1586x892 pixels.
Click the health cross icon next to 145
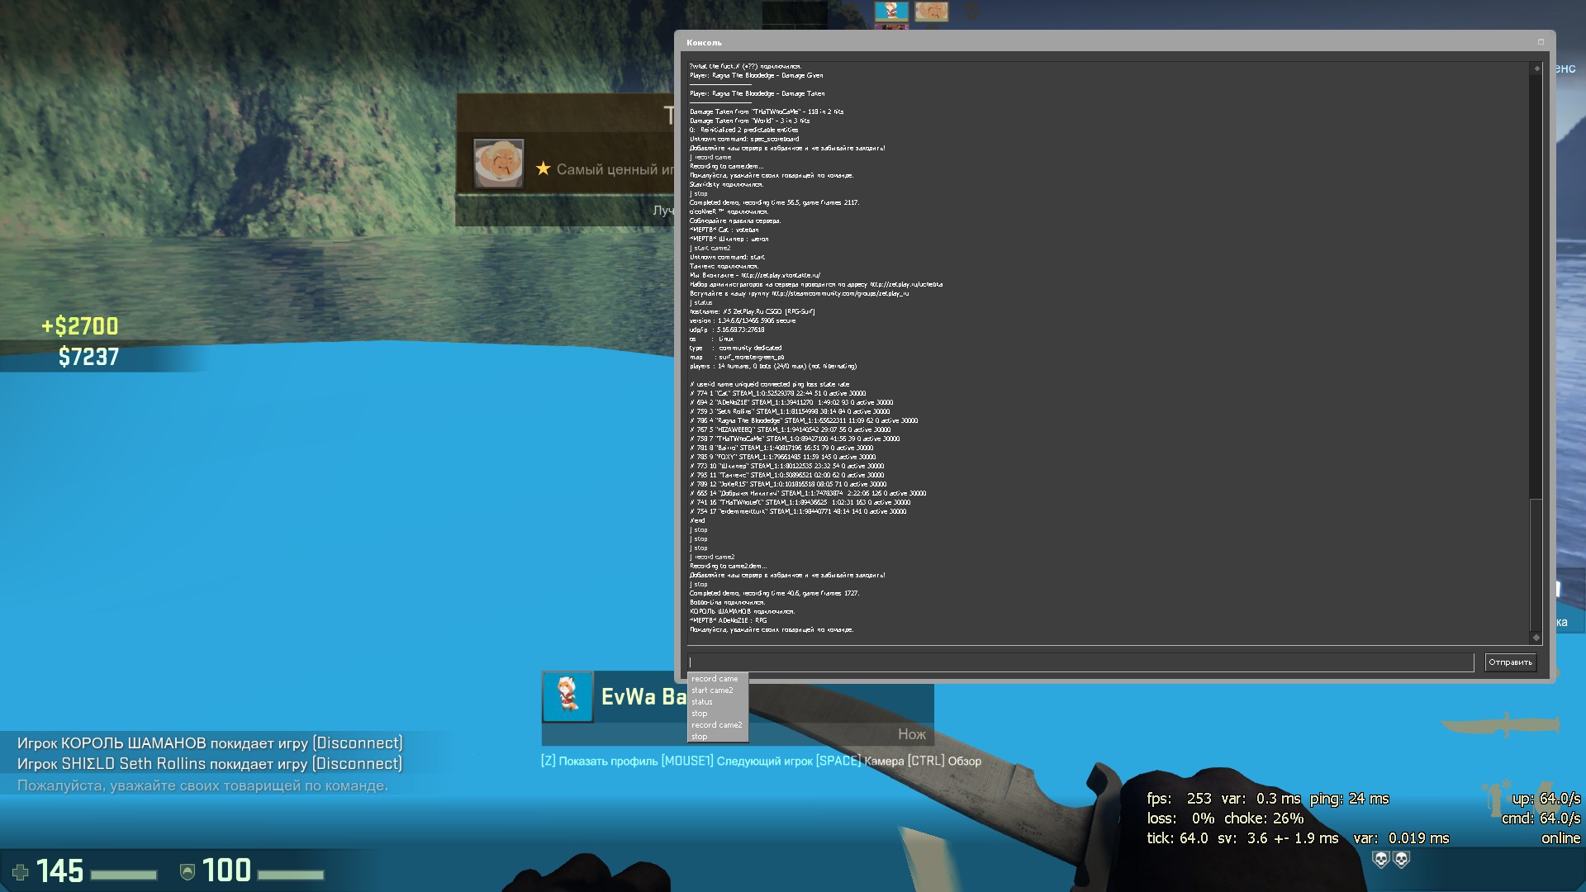[x=21, y=872]
